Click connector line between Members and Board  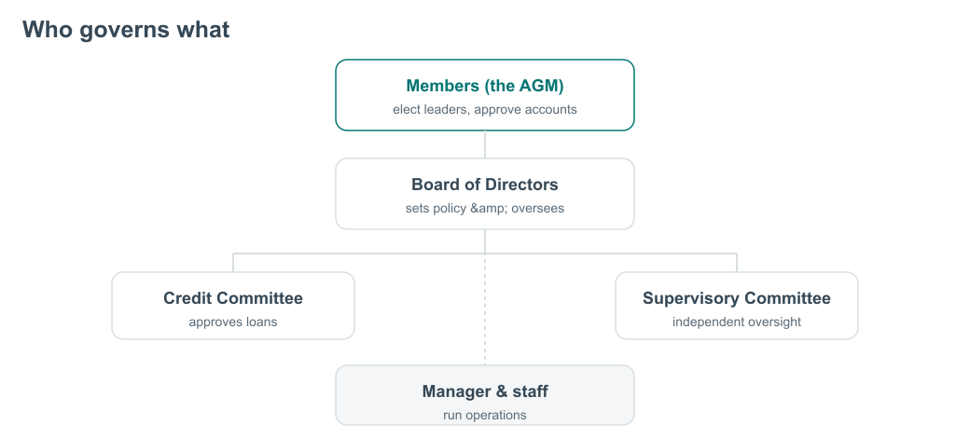pos(485,144)
